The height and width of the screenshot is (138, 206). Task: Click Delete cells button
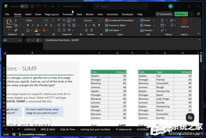pos(146,25)
